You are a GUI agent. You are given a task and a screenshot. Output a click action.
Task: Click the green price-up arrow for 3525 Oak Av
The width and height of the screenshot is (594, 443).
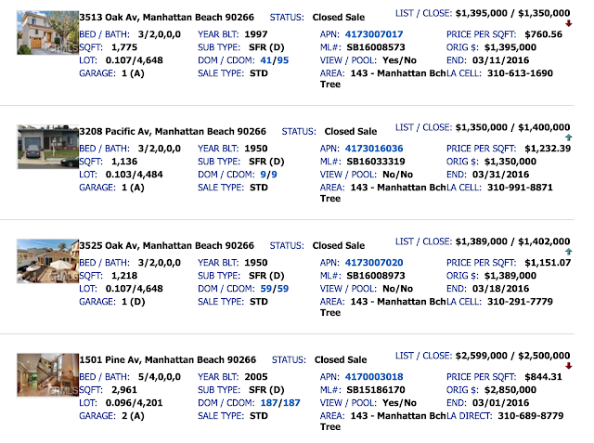pyautogui.click(x=568, y=252)
